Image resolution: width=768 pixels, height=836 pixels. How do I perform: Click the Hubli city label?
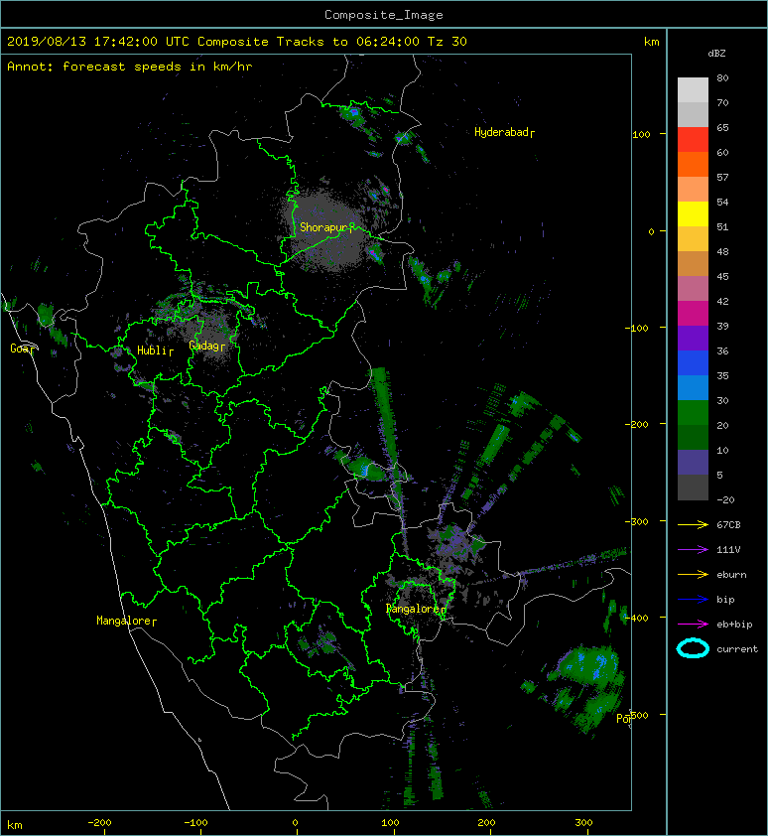(x=155, y=350)
